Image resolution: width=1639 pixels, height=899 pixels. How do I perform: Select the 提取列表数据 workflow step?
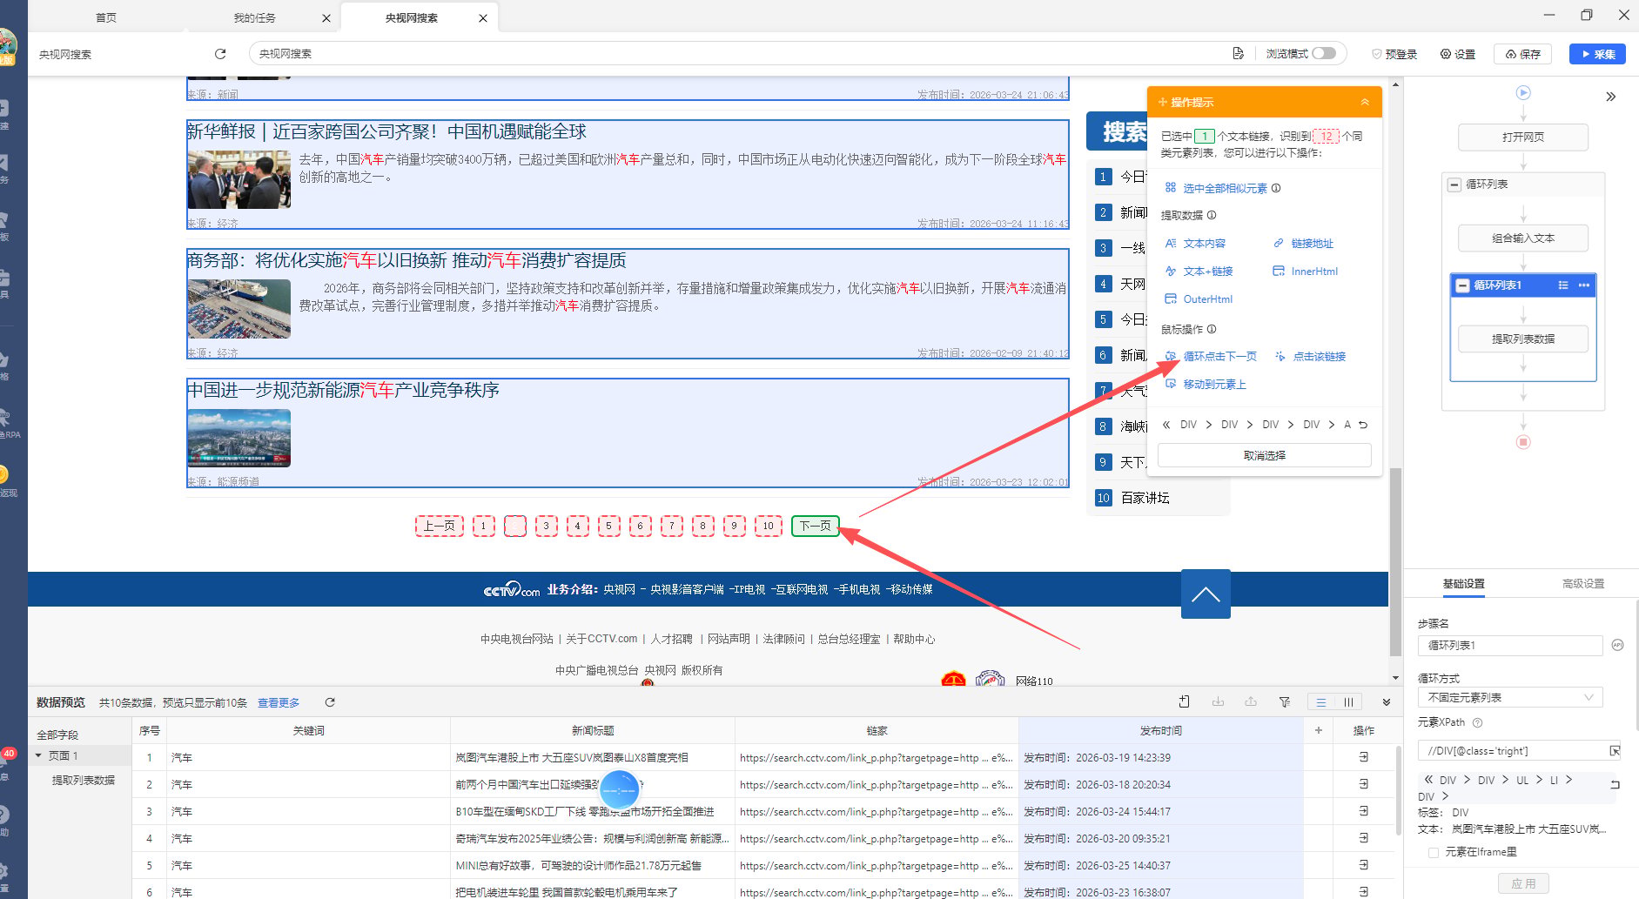click(1523, 339)
